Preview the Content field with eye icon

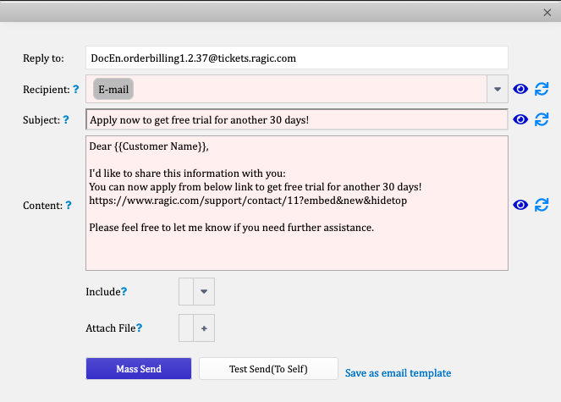[x=520, y=205]
